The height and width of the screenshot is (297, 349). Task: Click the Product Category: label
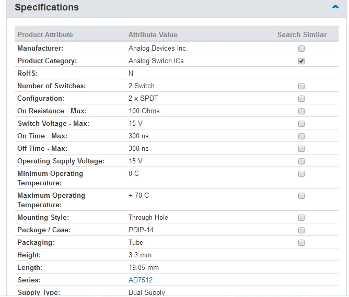(x=47, y=61)
